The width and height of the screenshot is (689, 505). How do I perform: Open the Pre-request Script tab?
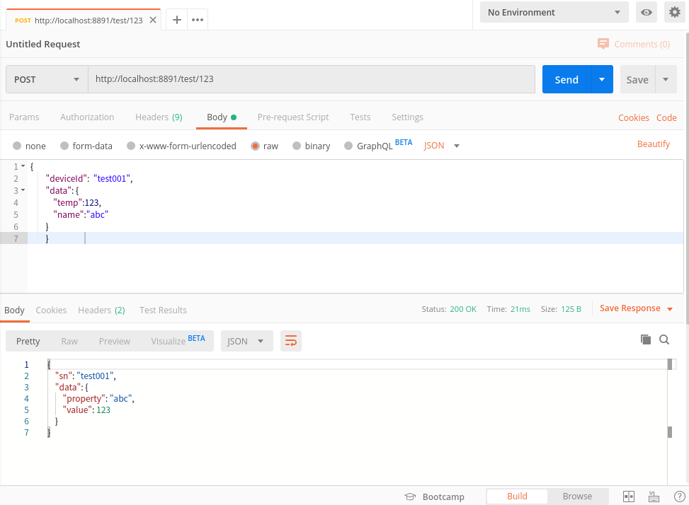(x=293, y=117)
